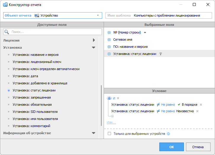Select ПО: название и версия in selected fields
Screen dimensions: 215x155
[130, 47]
